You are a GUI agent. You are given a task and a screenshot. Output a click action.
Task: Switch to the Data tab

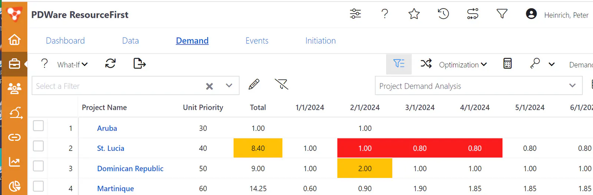130,40
